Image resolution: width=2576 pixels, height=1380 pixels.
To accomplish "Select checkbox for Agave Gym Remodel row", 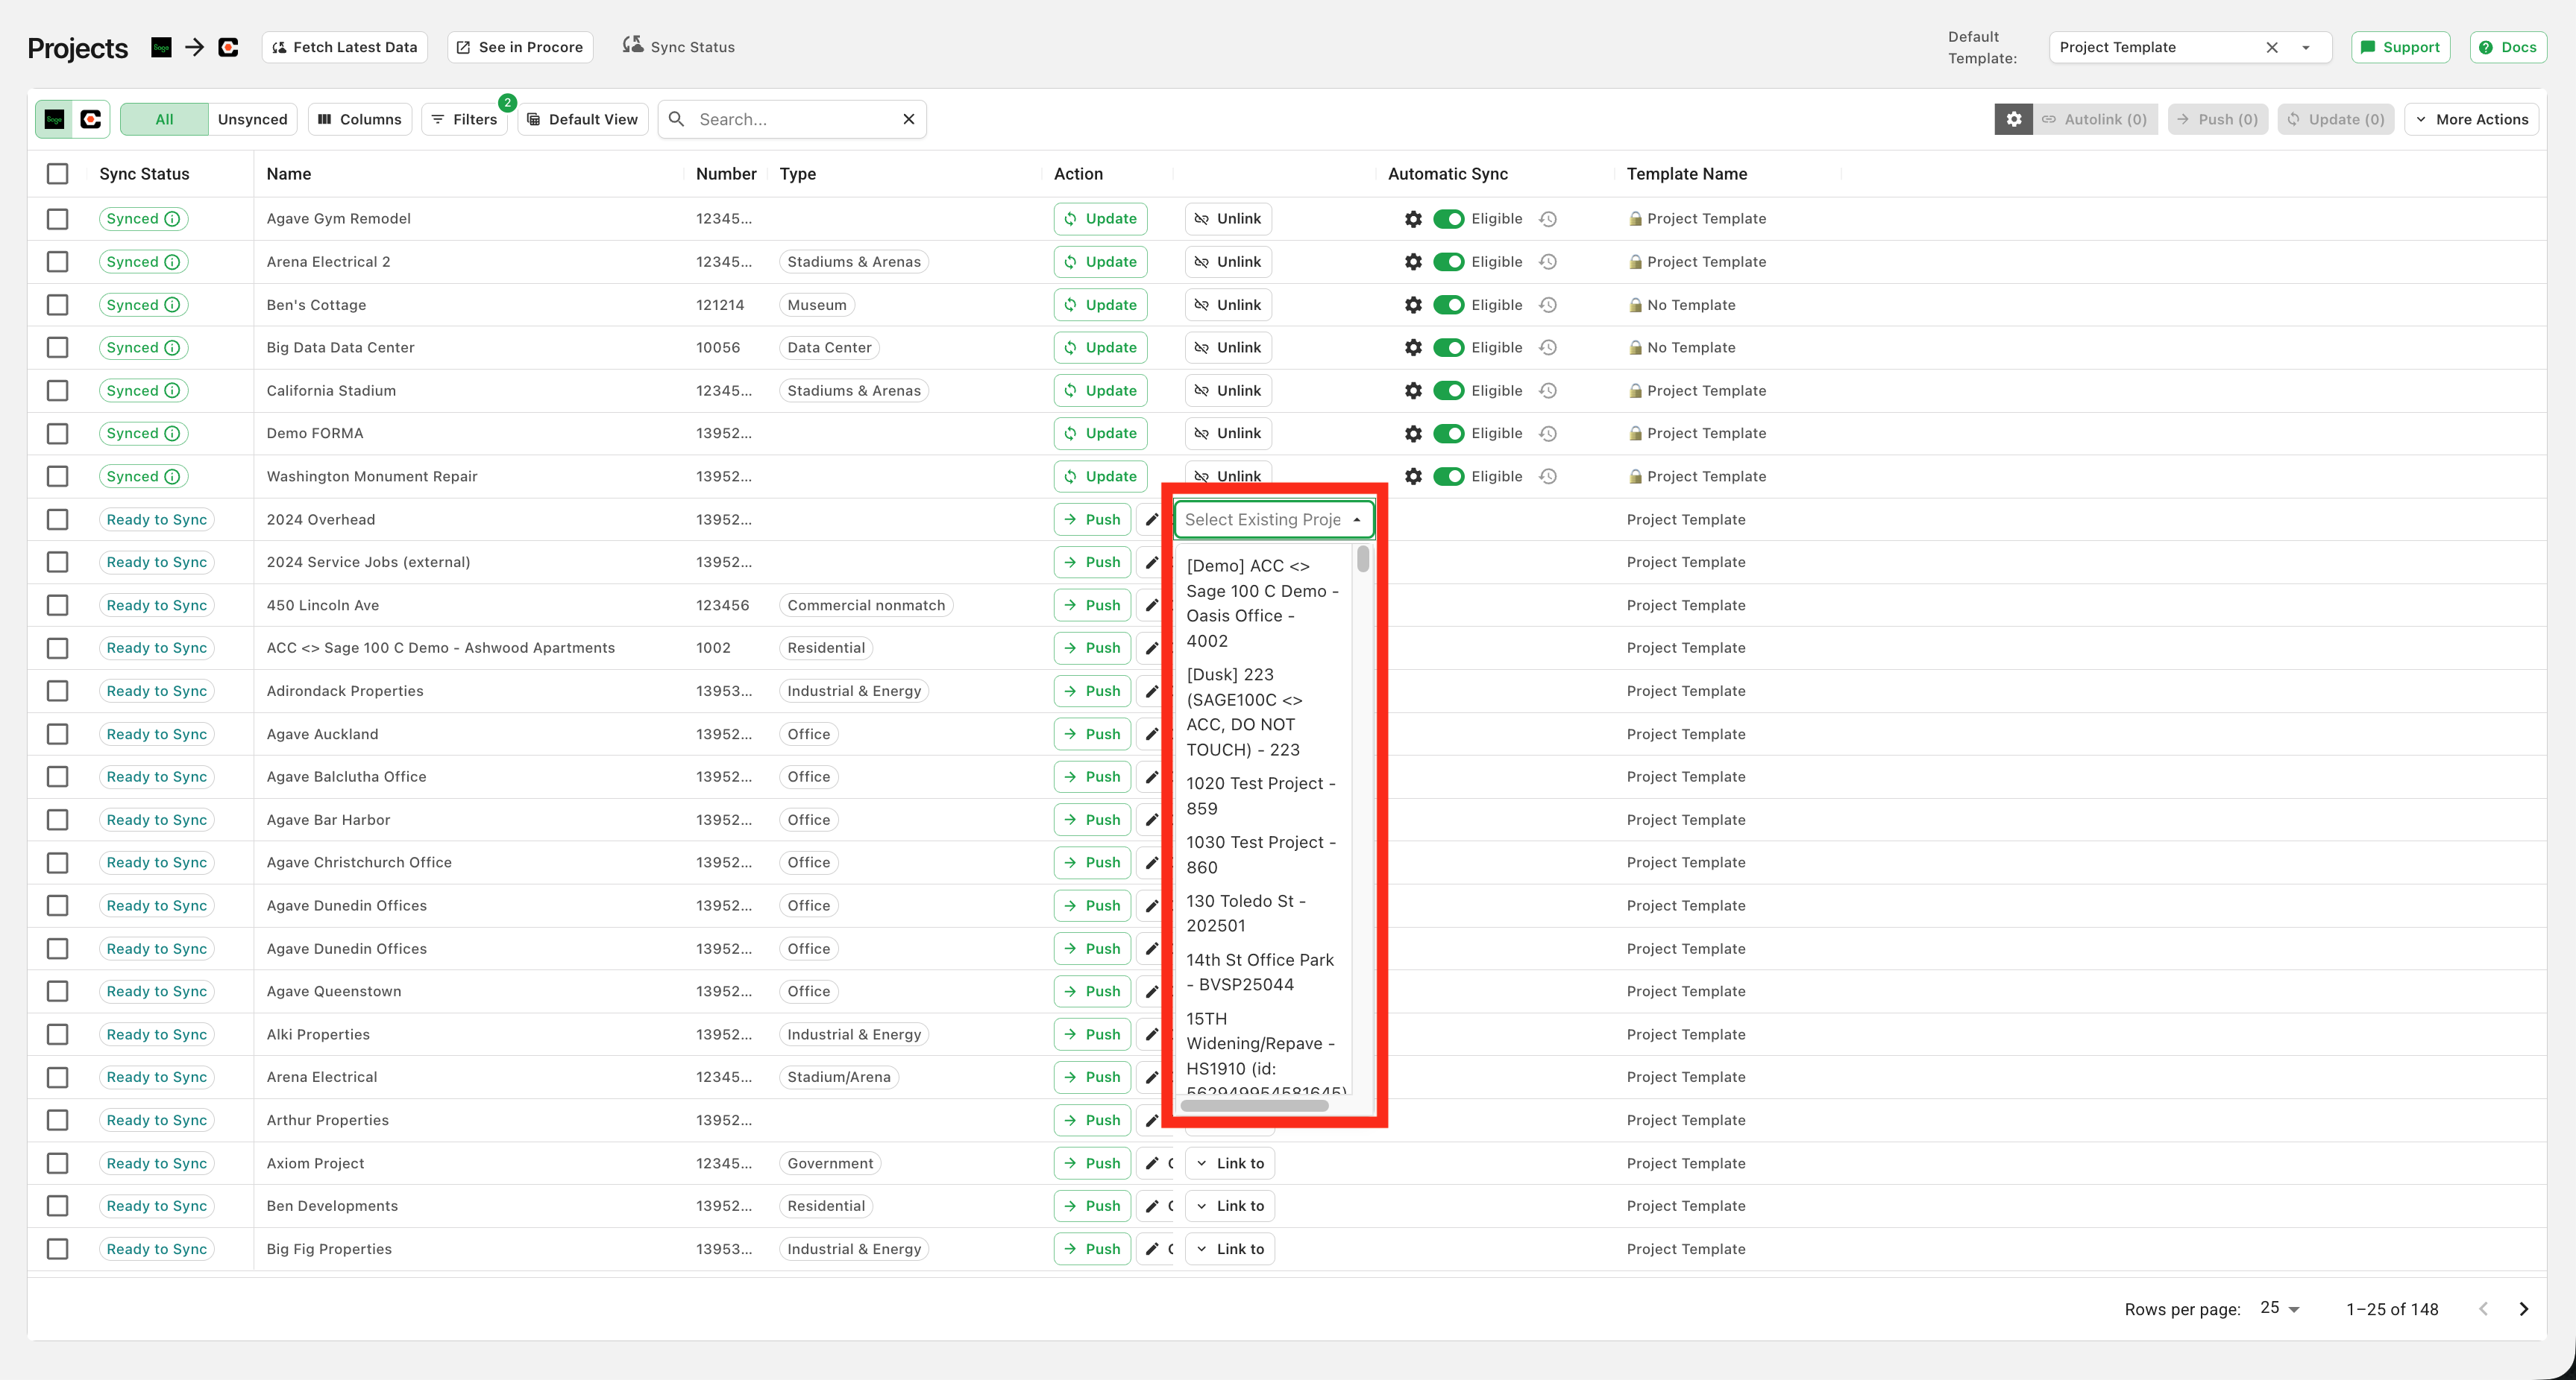I will [58, 219].
